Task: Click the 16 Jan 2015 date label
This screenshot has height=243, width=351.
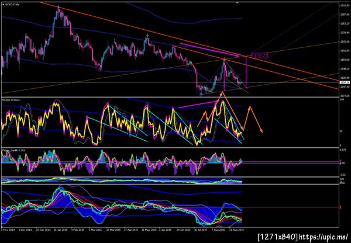Action: coord(61,230)
